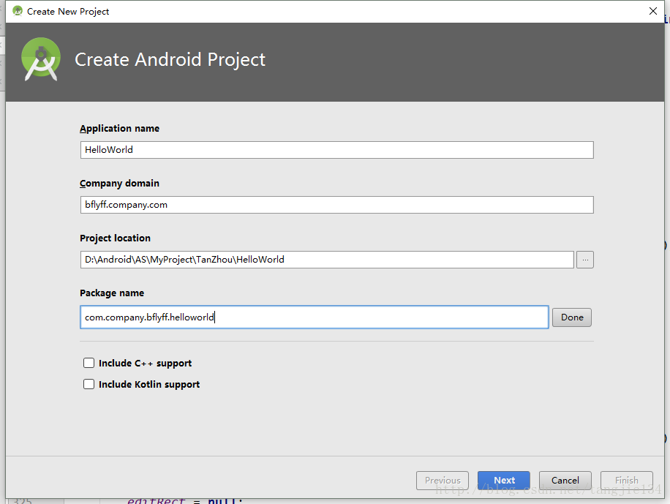Click the disabled Finish button
The height and width of the screenshot is (504, 670).
(x=626, y=481)
